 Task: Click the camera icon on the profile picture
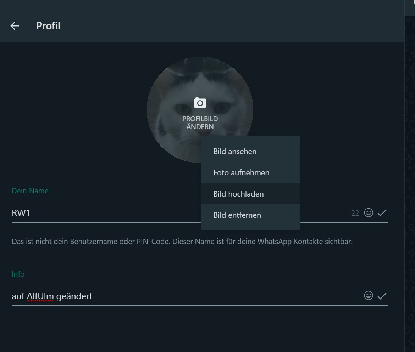tap(200, 103)
